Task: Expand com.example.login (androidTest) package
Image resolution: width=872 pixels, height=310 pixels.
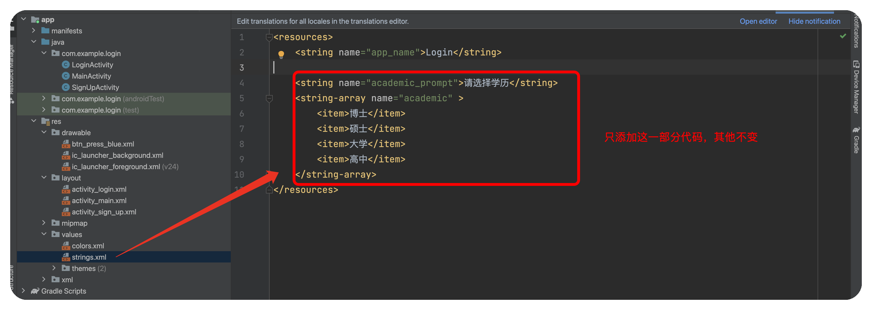Action: point(44,98)
